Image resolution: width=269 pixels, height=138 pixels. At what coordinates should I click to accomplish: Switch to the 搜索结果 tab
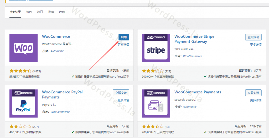coord(15,12)
